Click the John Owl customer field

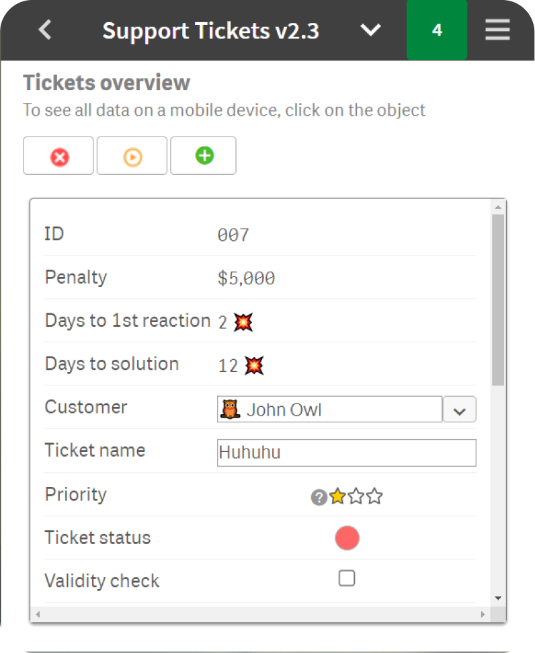329,410
